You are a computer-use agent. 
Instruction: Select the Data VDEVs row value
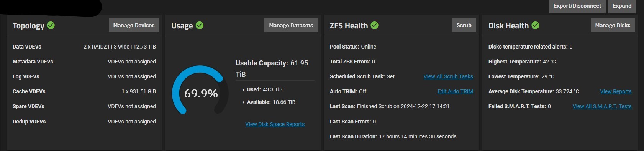click(x=120, y=47)
